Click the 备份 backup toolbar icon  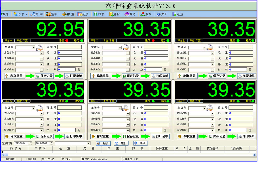(x=114, y=14)
